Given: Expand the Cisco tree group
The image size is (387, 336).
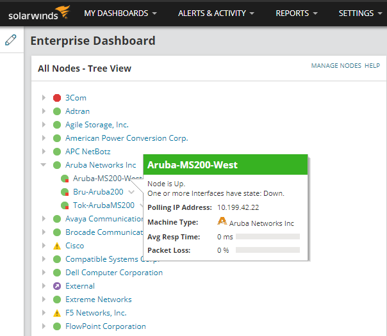Looking at the screenshot, I should 44,246.
